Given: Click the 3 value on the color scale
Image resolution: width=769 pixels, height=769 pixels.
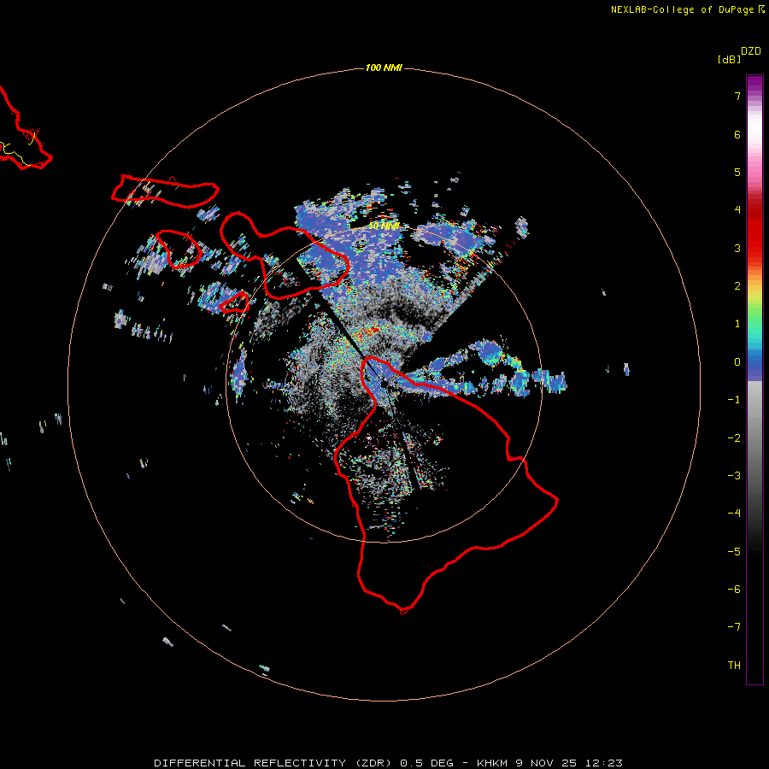Looking at the screenshot, I should pyautogui.click(x=737, y=248).
